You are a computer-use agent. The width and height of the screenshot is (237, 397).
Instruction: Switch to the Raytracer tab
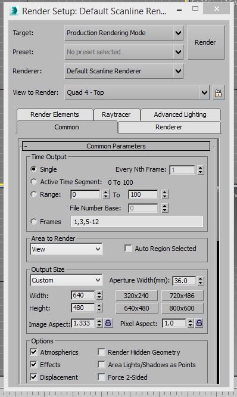[x=116, y=114]
